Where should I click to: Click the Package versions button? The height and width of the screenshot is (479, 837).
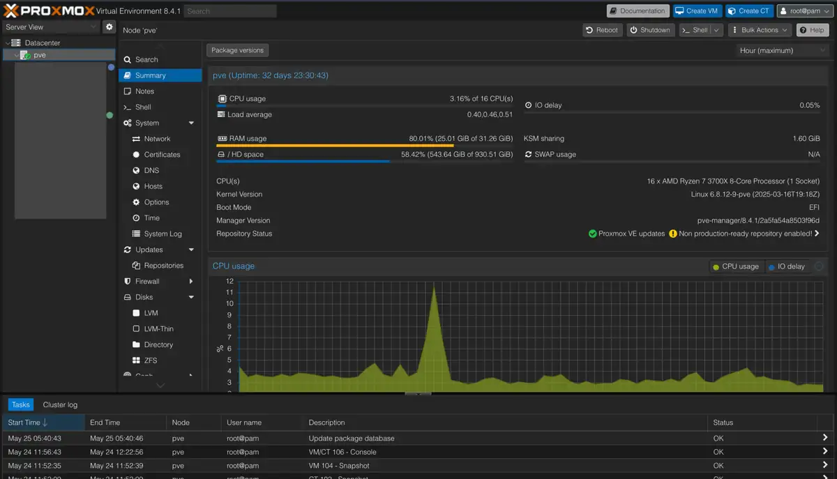click(237, 50)
